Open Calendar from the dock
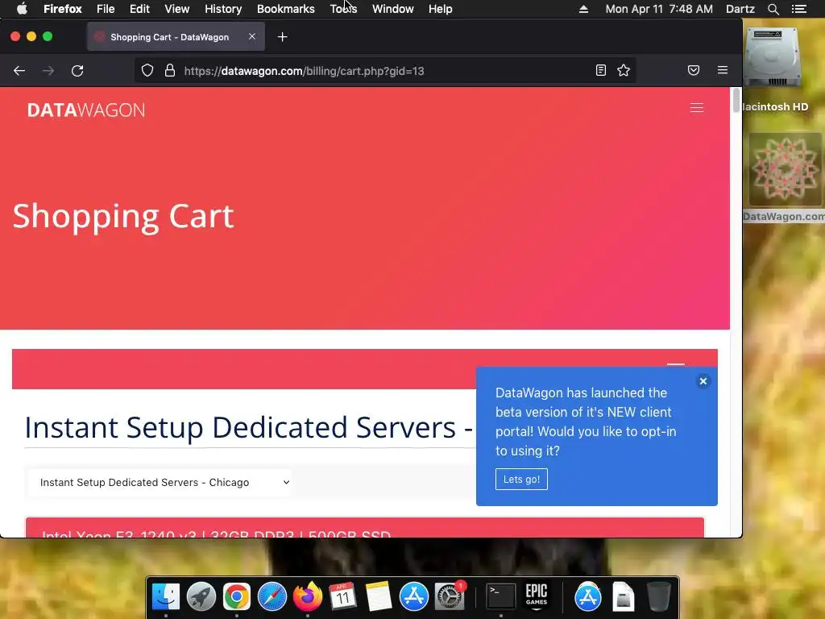This screenshot has width=825, height=619. (342, 597)
